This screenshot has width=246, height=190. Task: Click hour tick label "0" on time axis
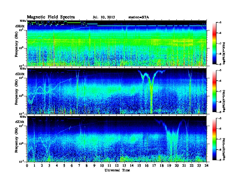coord(27,166)
